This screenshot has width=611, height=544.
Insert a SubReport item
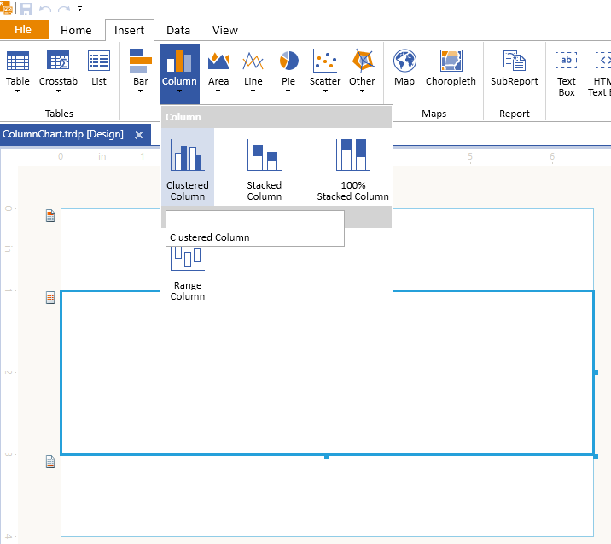point(514,67)
